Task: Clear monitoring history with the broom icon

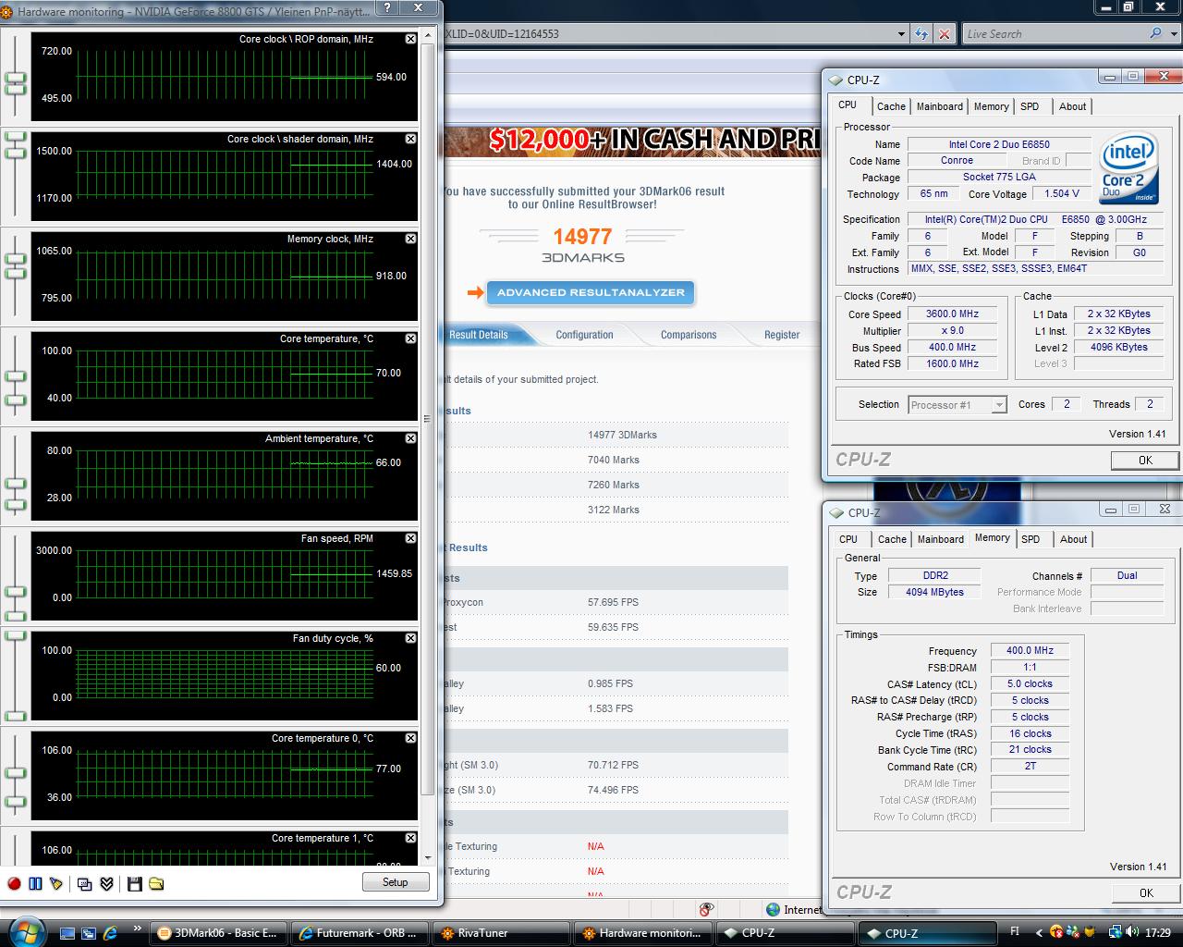Action: [x=56, y=883]
